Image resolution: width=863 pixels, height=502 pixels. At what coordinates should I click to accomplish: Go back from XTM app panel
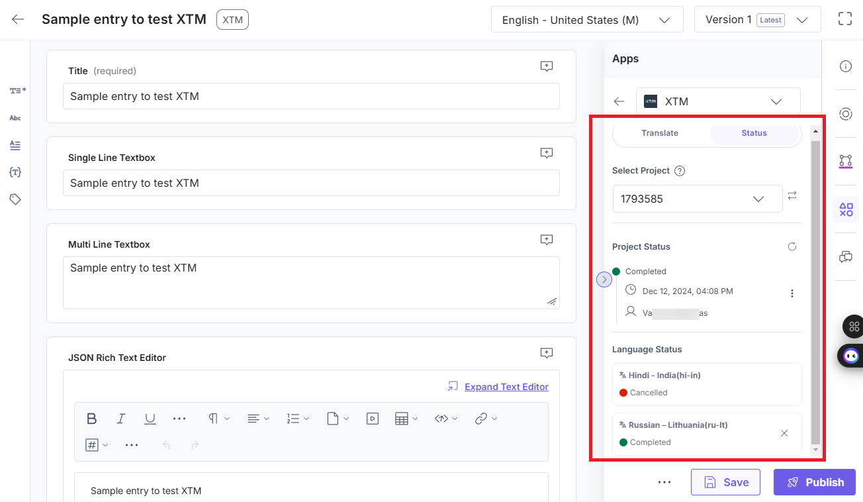[x=619, y=101]
